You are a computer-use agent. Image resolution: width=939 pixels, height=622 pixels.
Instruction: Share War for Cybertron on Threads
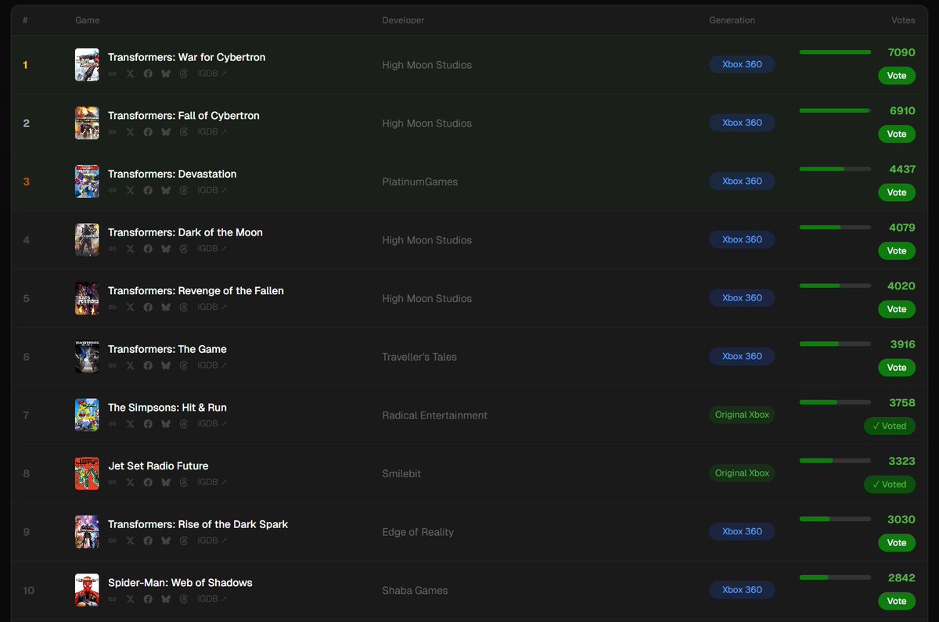tap(184, 74)
